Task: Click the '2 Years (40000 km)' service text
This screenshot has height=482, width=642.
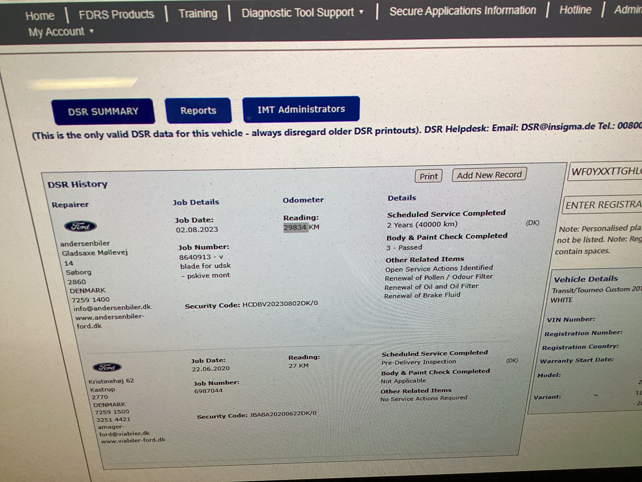Action: [x=422, y=225]
